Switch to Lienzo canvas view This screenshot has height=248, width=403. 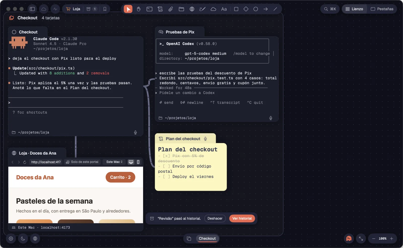(354, 9)
